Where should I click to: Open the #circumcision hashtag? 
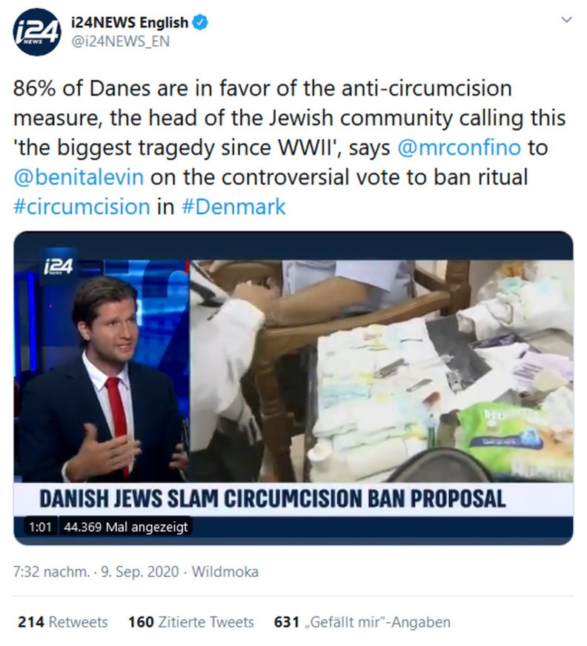click(82, 207)
